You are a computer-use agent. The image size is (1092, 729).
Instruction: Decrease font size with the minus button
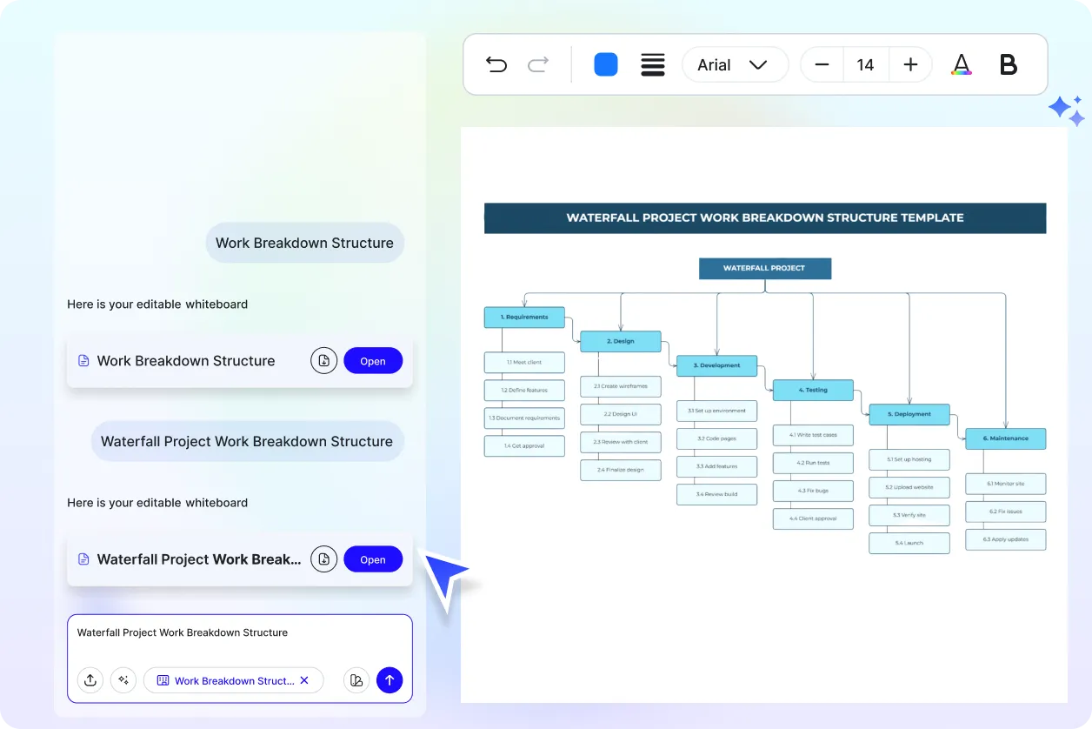[822, 64]
